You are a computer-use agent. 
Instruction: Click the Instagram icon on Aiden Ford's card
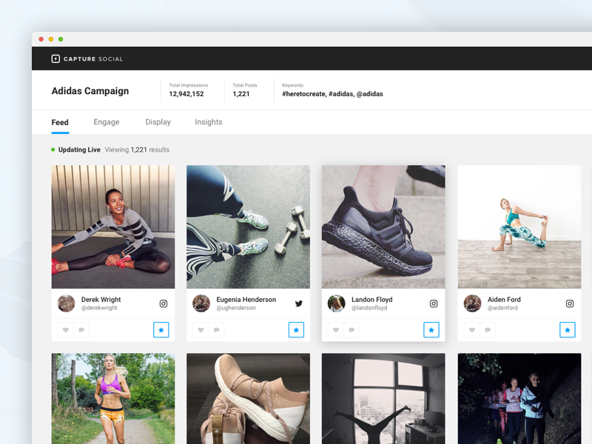click(x=569, y=303)
